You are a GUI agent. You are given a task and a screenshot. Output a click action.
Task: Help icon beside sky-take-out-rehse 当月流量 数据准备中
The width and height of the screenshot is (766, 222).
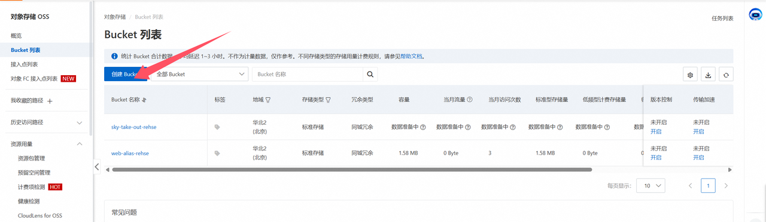pyautogui.click(x=468, y=127)
